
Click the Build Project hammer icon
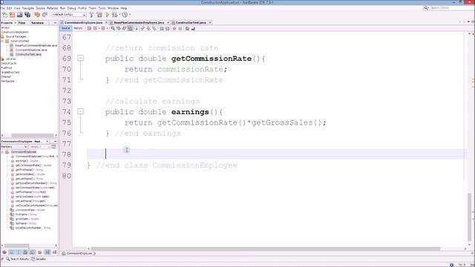point(91,15)
